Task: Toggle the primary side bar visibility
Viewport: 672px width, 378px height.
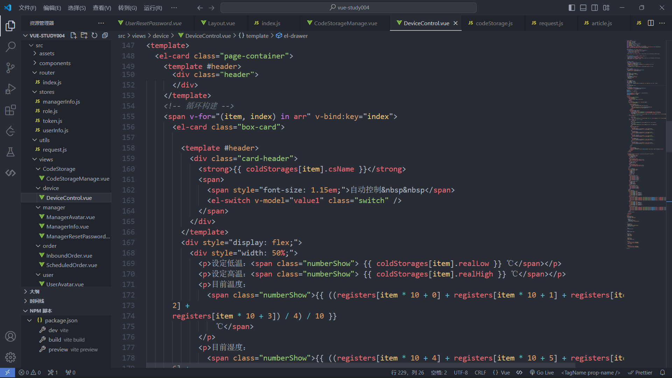Action: pos(572,8)
